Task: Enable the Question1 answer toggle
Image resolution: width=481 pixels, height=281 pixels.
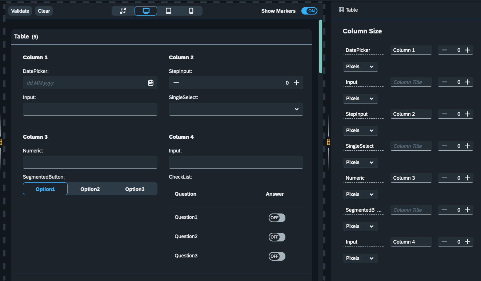Action: point(277,217)
